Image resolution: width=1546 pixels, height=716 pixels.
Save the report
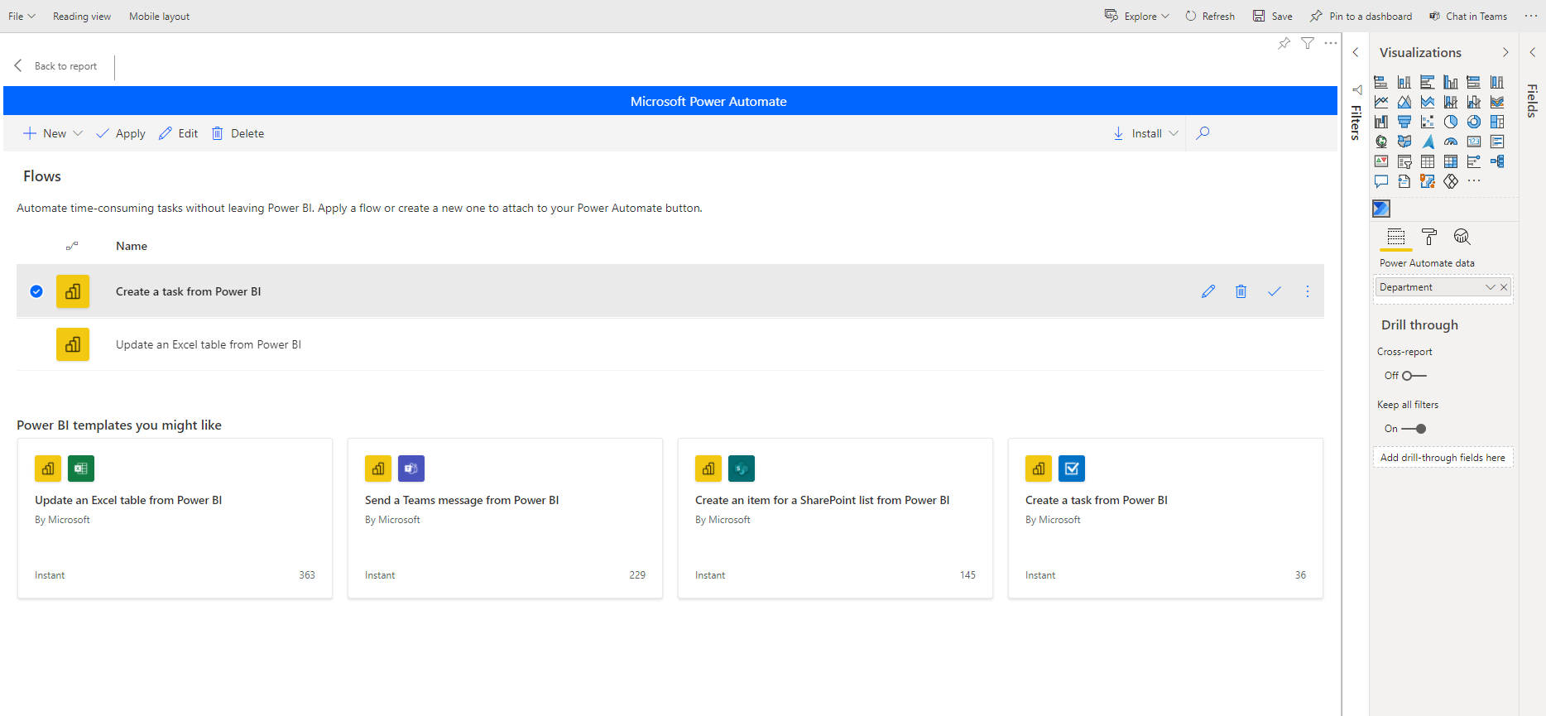(1272, 17)
